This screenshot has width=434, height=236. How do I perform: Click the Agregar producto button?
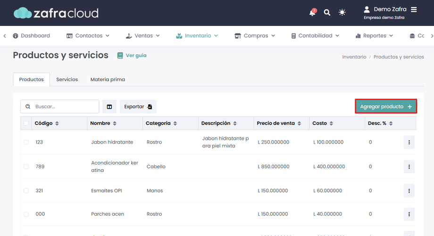386,107
